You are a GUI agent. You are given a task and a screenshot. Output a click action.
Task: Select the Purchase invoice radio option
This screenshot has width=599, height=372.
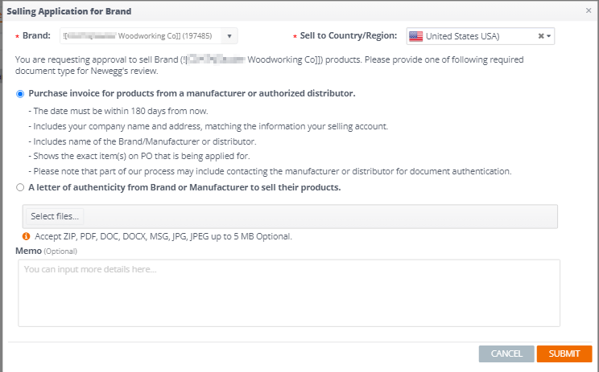tap(20, 94)
